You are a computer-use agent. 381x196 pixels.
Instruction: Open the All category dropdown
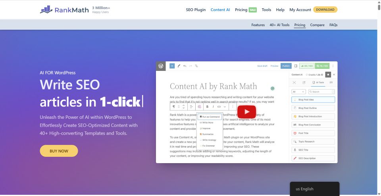298,91
